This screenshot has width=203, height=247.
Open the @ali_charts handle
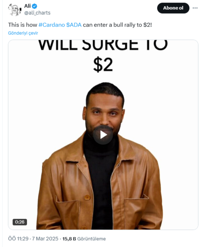pos(37,13)
